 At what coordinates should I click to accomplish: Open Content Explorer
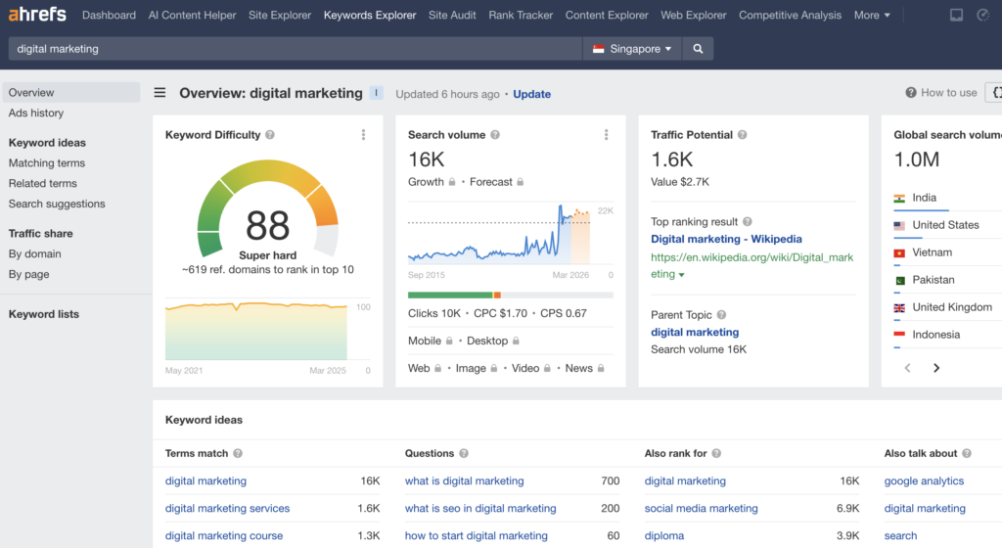(607, 15)
